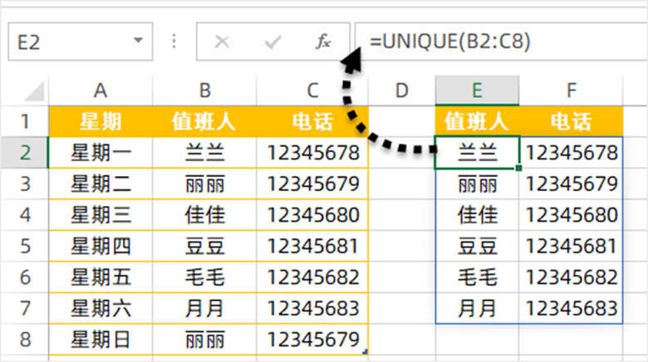Screen dimensions: 648x362
Task: Click header cell 星期 in column A
Action: pyautogui.click(x=101, y=122)
